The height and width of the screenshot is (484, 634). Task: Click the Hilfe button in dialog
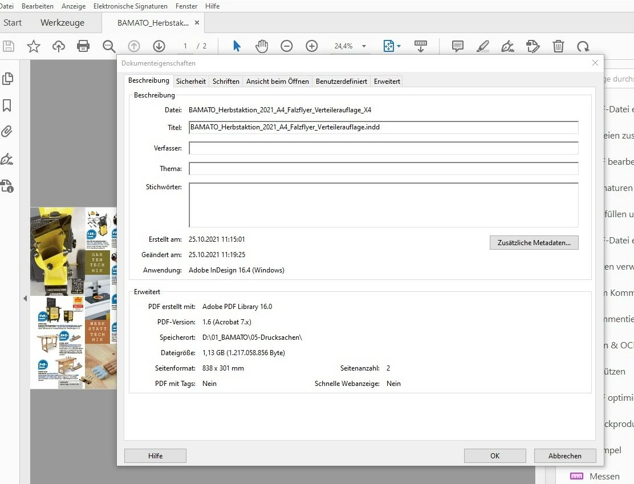click(155, 455)
